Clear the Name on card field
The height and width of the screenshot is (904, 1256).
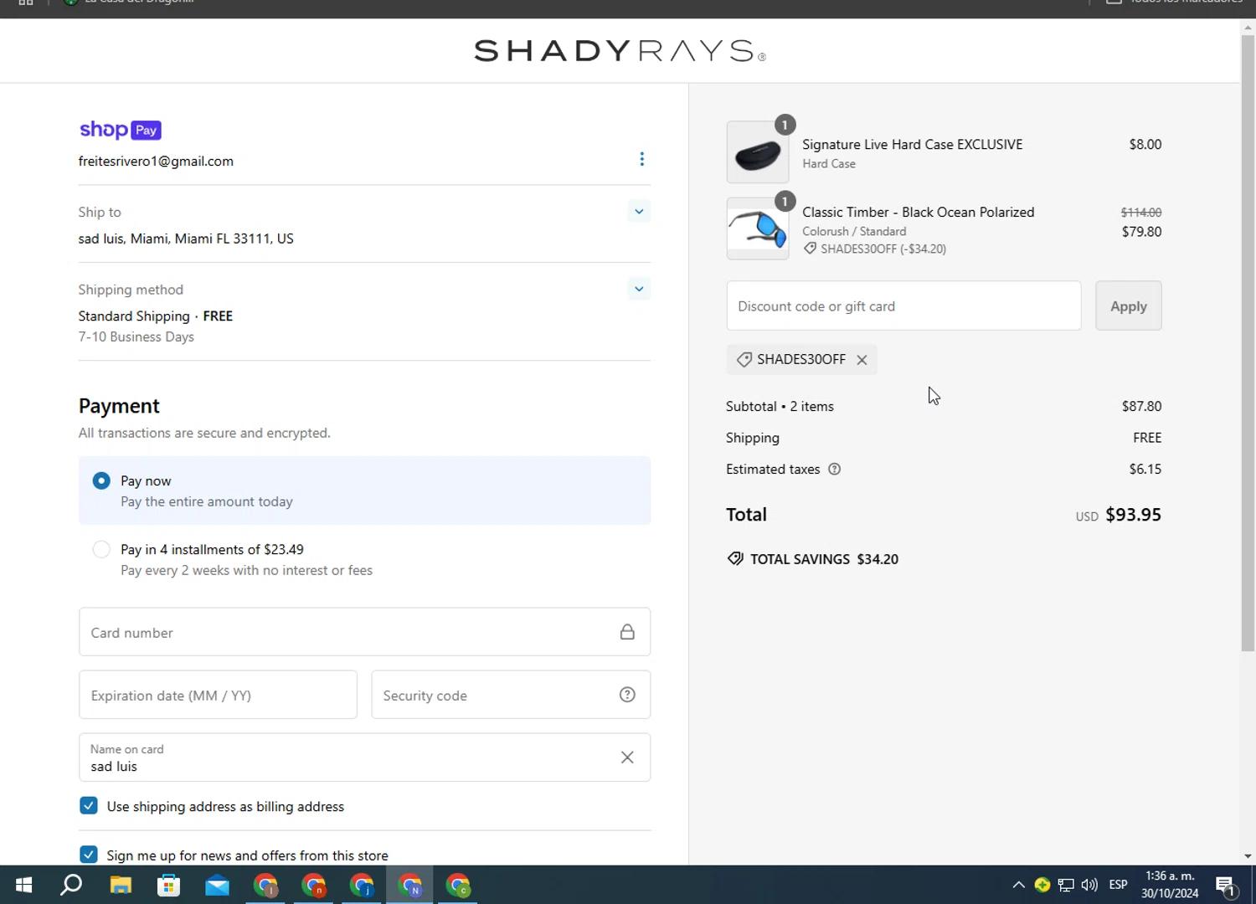coord(627,758)
